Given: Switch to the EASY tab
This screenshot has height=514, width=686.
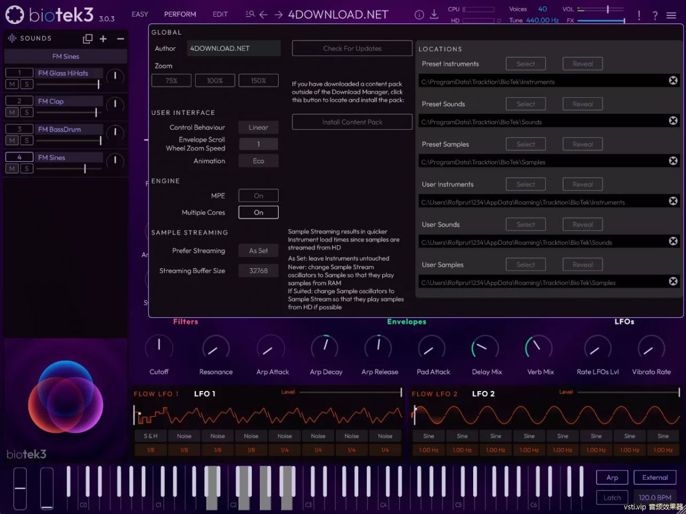Looking at the screenshot, I should pyautogui.click(x=140, y=14).
